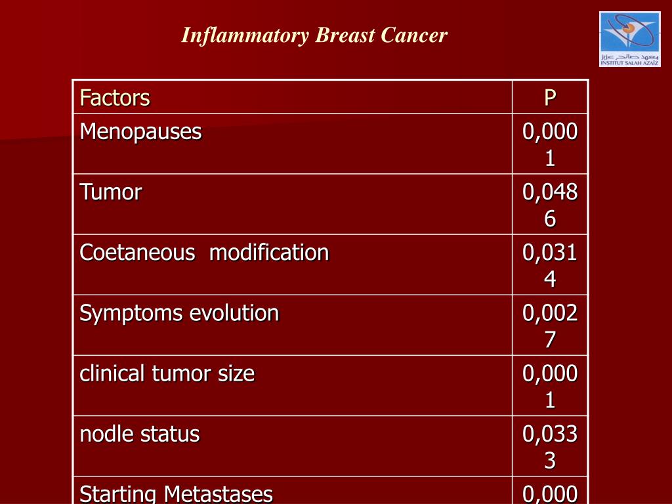Viewport: 672px width, 504px height.
Task: Click the value 0,0314
Action: (550, 265)
